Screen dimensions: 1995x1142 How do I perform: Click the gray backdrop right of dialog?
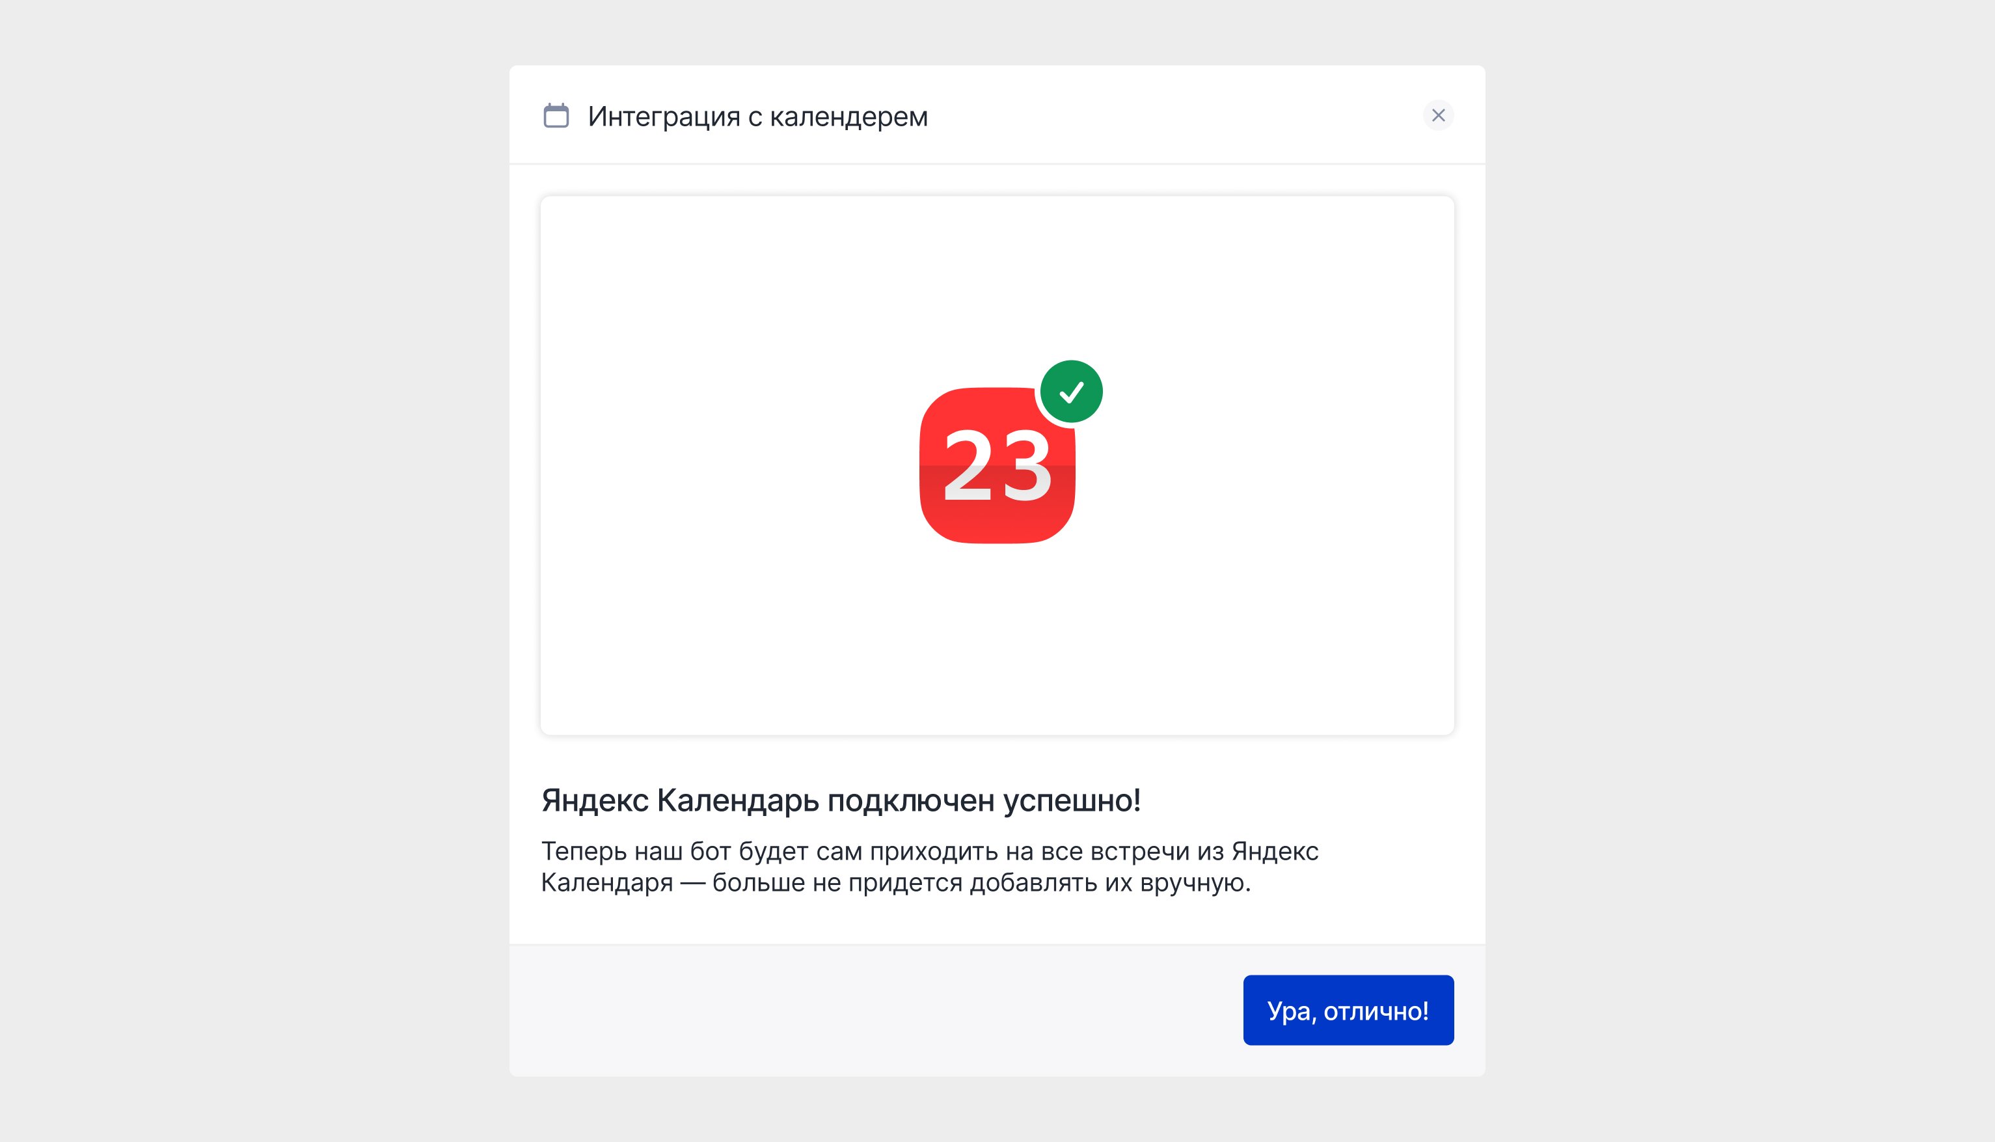click(1741, 571)
